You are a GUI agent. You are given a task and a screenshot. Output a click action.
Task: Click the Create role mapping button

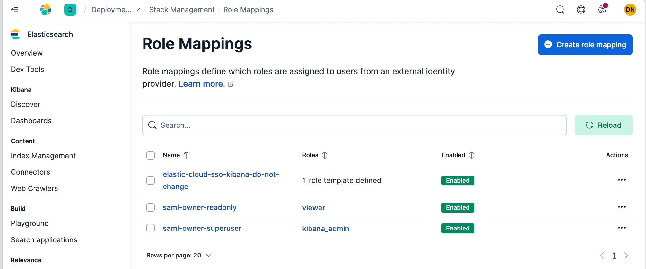tap(585, 45)
